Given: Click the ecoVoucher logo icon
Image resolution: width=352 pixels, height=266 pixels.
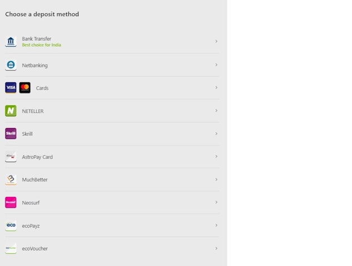Looking at the screenshot, I should [x=11, y=248].
